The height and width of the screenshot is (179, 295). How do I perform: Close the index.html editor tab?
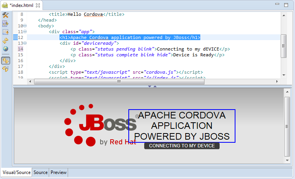click(x=38, y=5)
